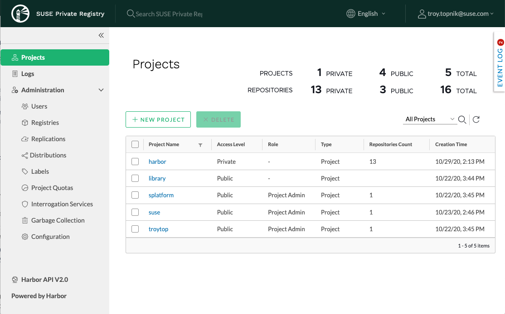The height and width of the screenshot is (314, 505).
Task: Open Interrogation Services in the sidebar
Action: point(62,204)
